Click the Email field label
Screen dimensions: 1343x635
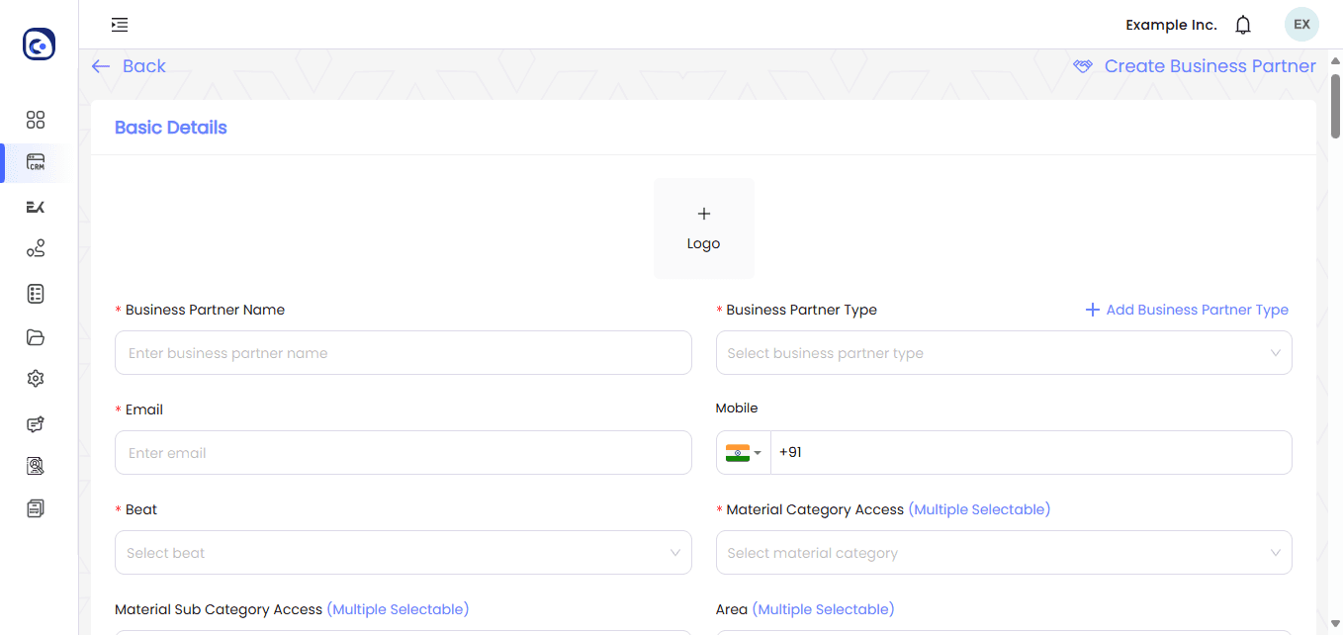(x=144, y=409)
